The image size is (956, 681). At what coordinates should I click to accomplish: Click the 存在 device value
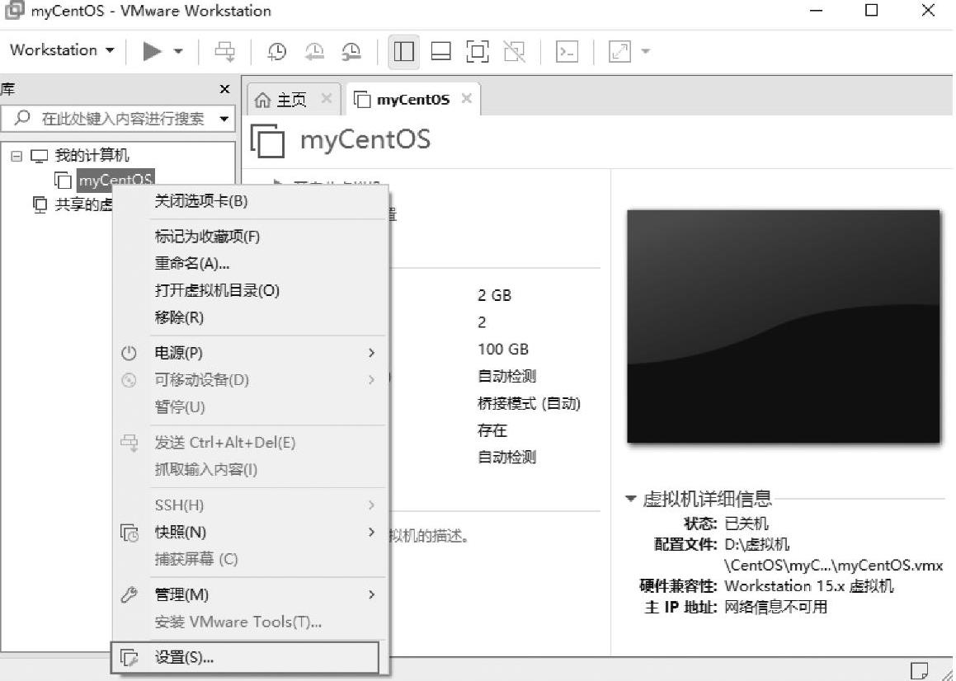(492, 430)
